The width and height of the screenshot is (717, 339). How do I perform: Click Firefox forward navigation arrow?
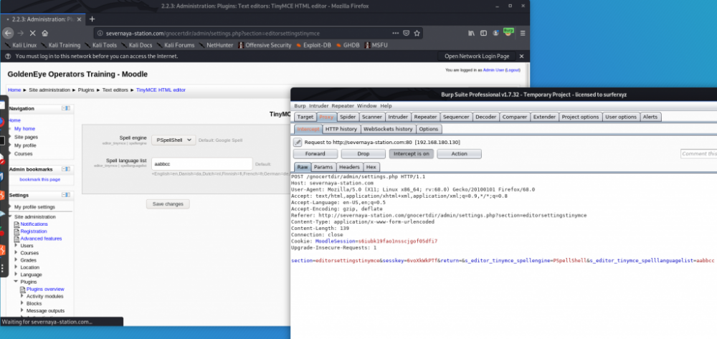[x=20, y=33]
